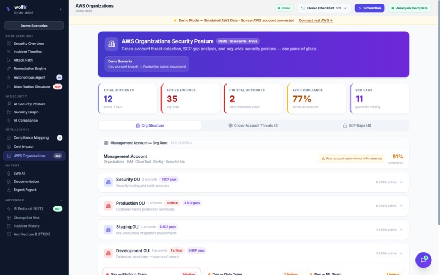The width and height of the screenshot is (440, 275).
Task: Open the chat bubble floating button
Action: coord(423,260)
